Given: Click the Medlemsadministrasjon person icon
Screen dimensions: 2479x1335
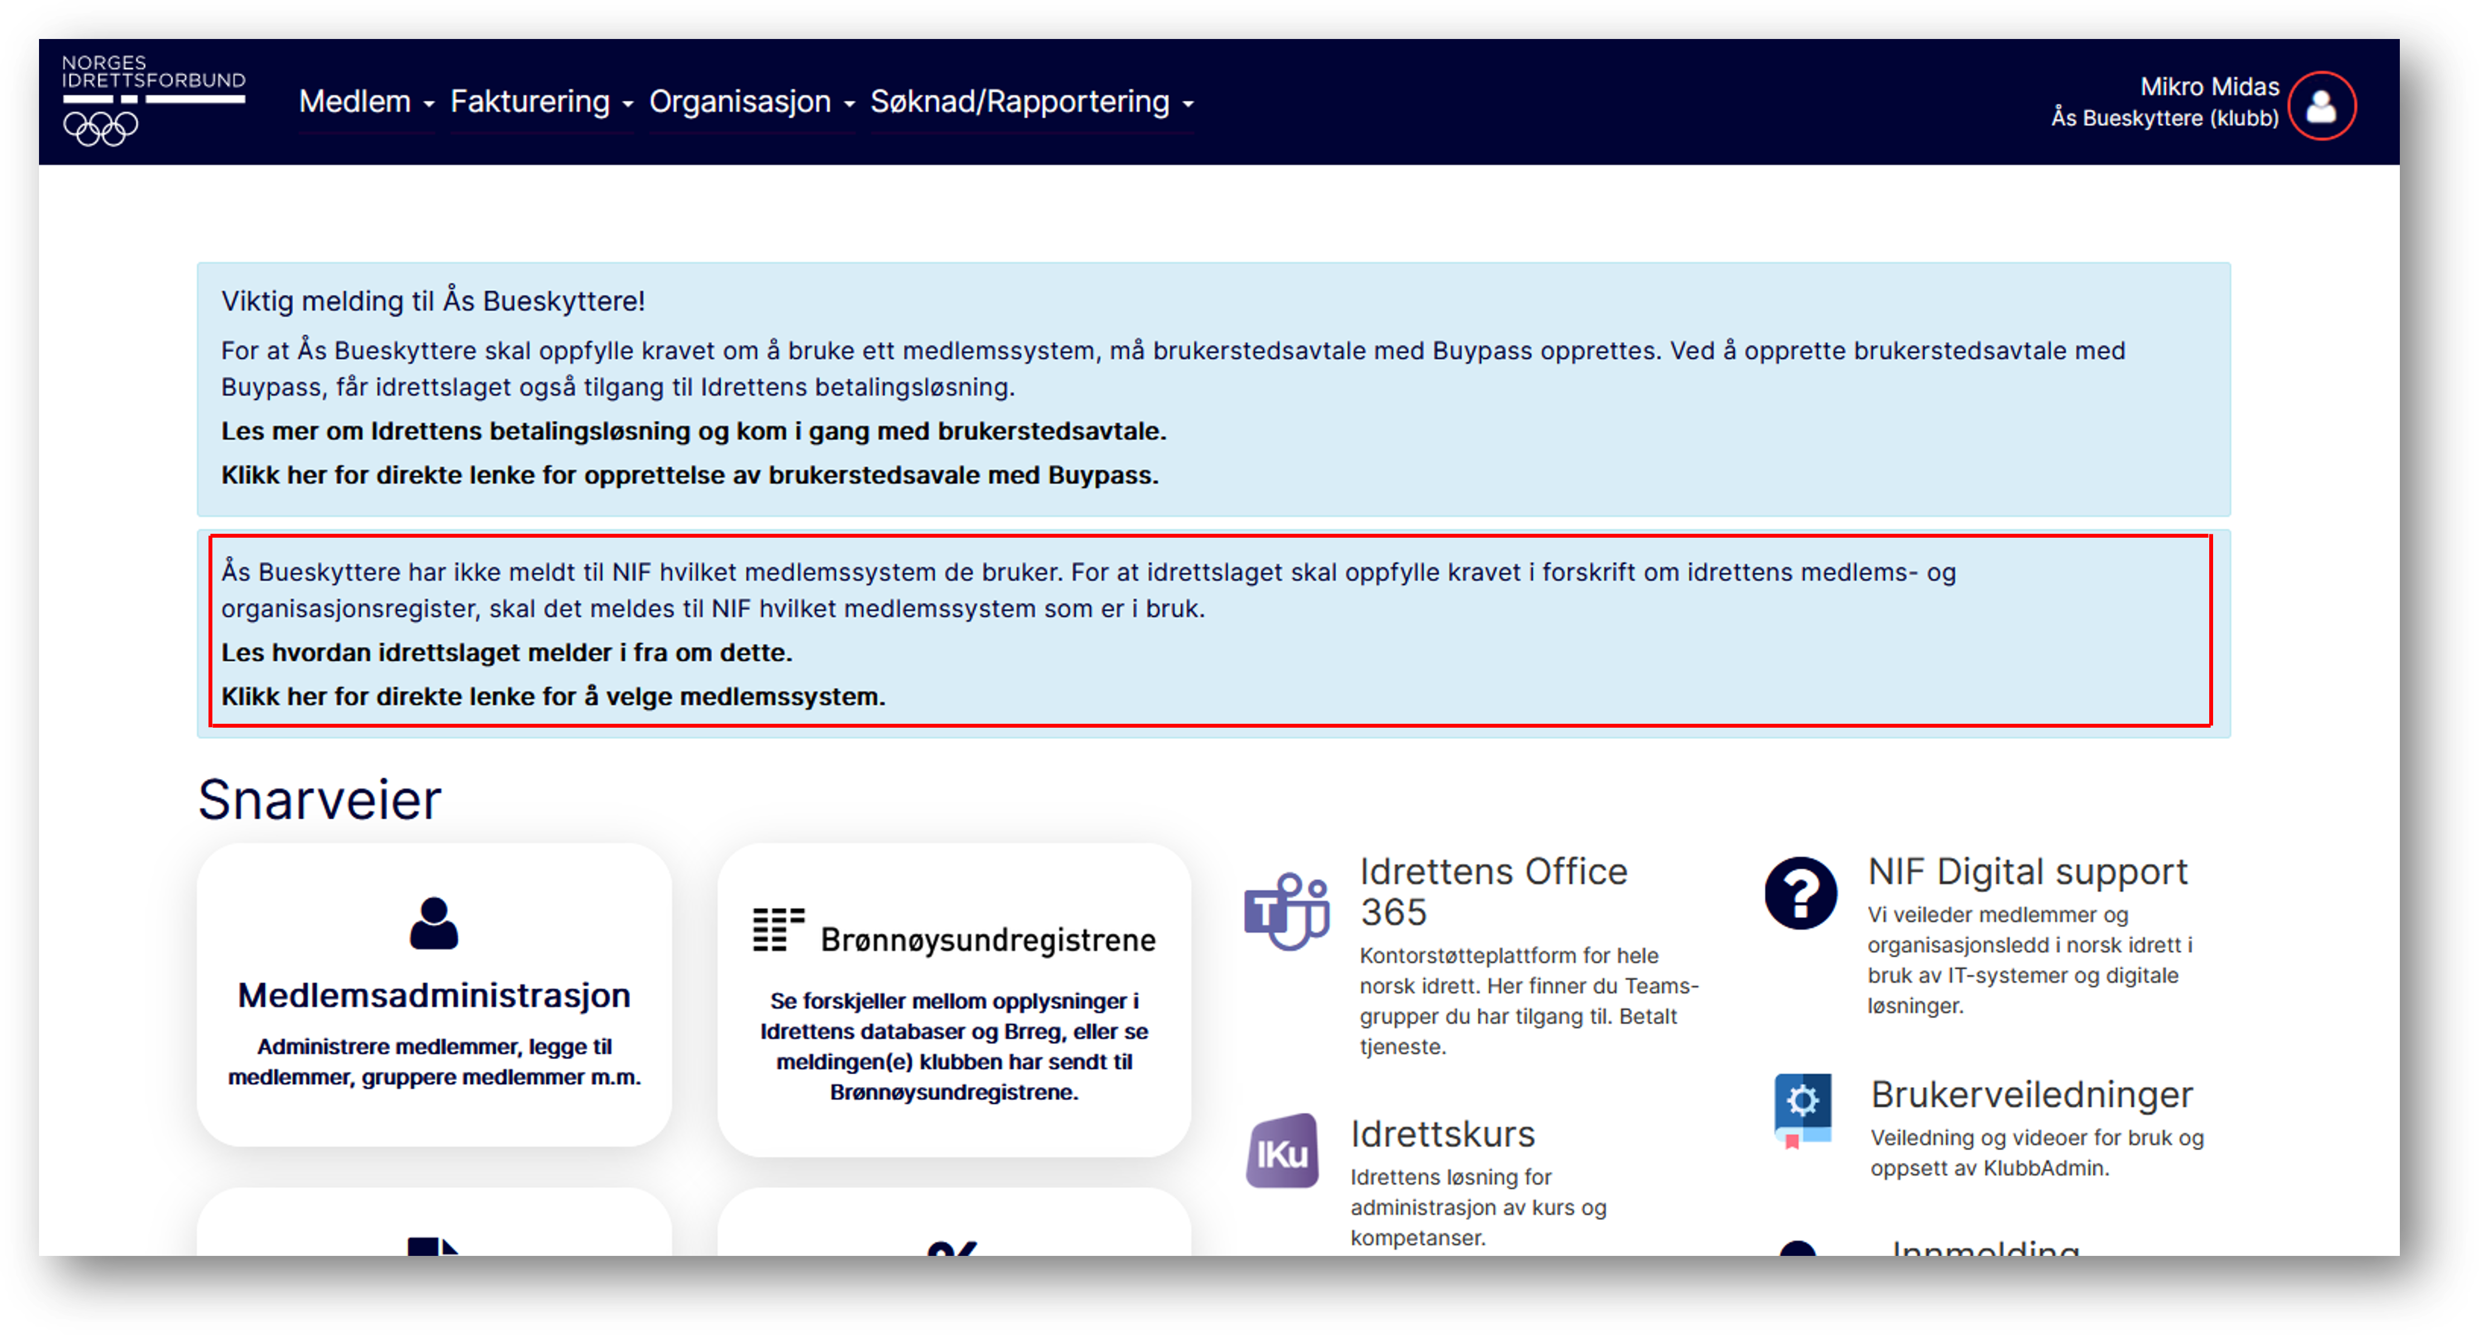Looking at the screenshot, I should pyautogui.click(x=434, y=922).
